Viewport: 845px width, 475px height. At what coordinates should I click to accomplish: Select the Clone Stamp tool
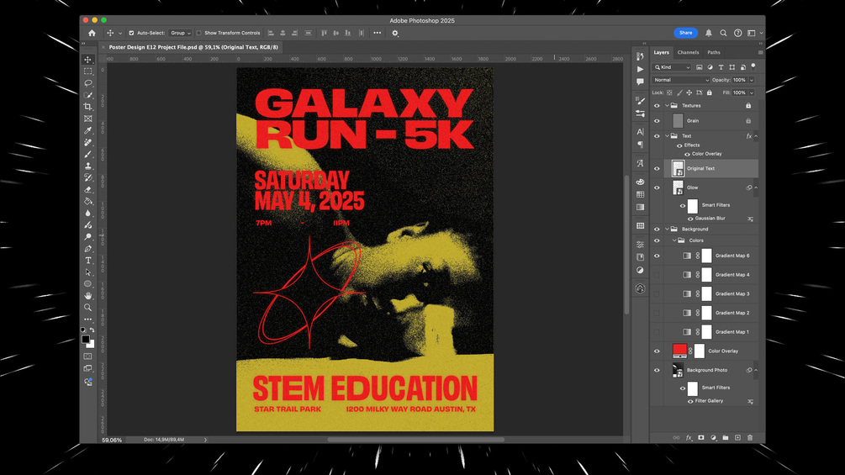pyautogui.click(x=87, y=166)
